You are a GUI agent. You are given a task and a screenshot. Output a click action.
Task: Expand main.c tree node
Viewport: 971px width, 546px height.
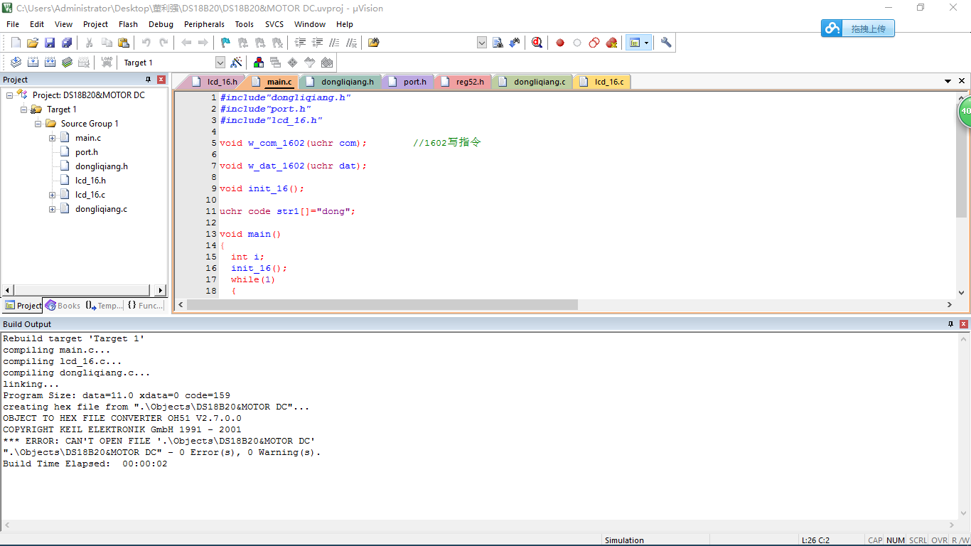[53, 138]
